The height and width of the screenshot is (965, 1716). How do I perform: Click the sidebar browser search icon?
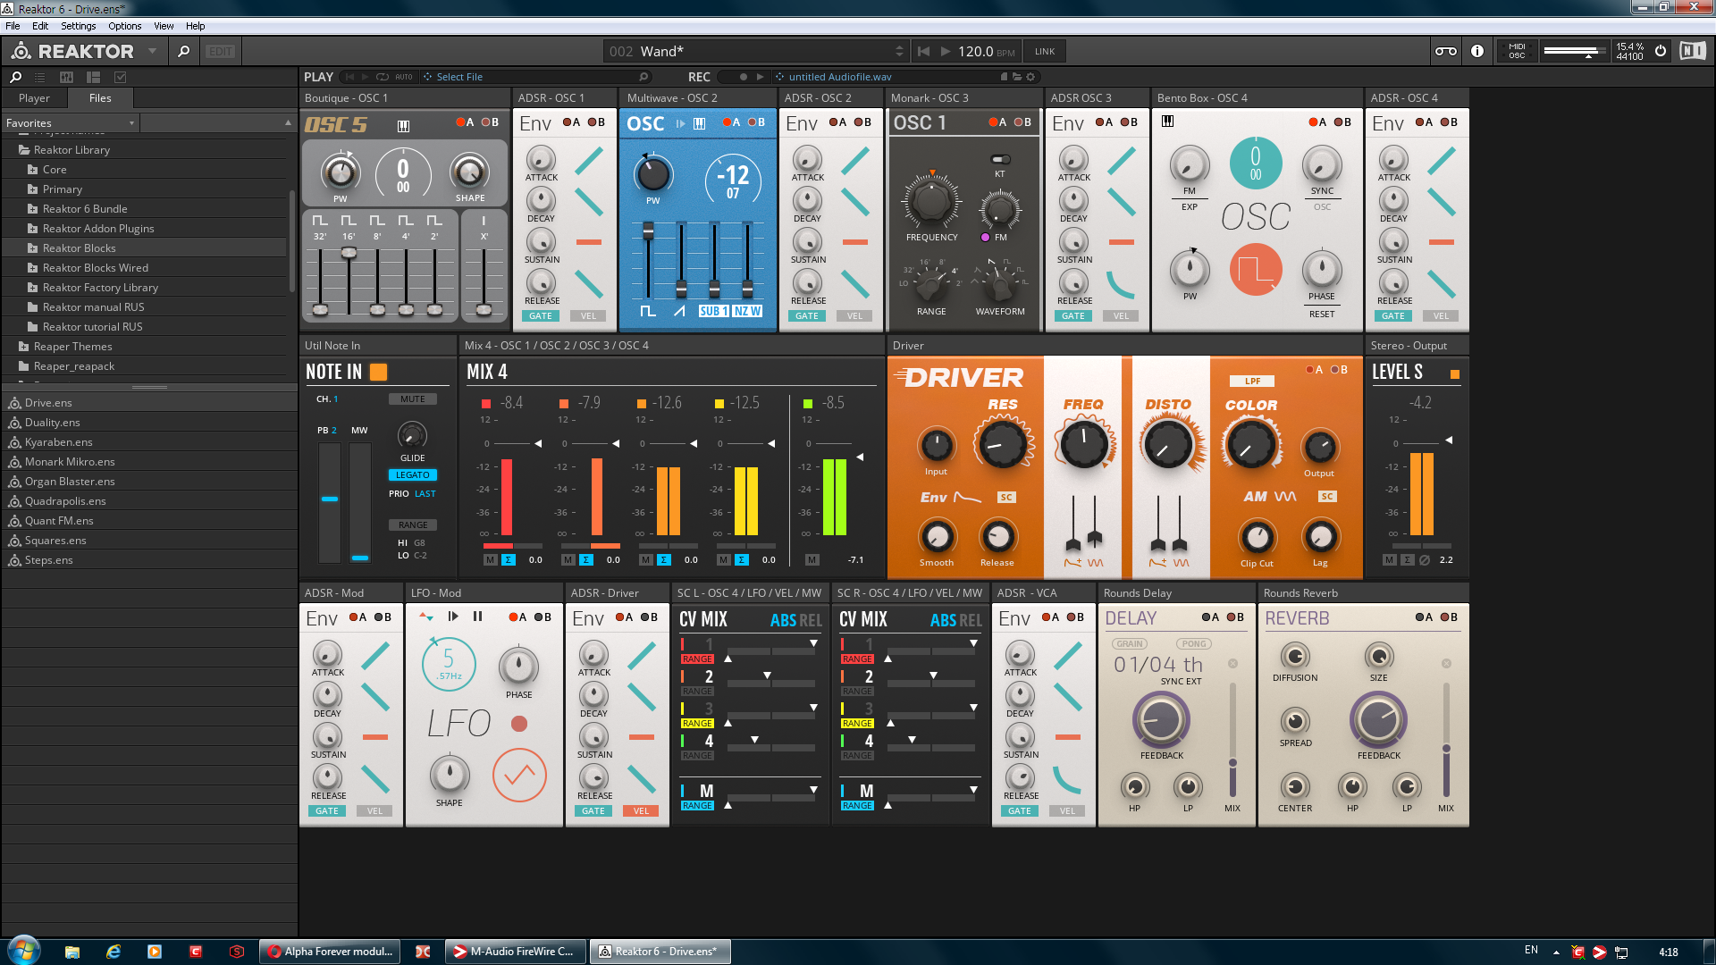pos(15,77)
